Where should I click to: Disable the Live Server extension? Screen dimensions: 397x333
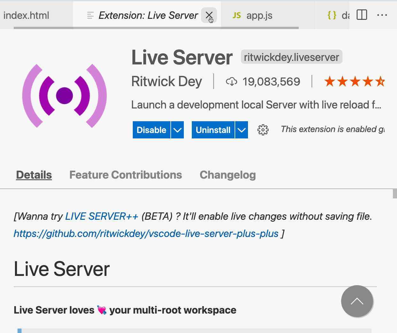click(152, 130)
